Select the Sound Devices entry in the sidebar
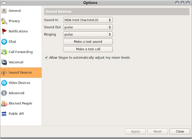The height and width of the screenshot is (139, 192). pos(21,73)
